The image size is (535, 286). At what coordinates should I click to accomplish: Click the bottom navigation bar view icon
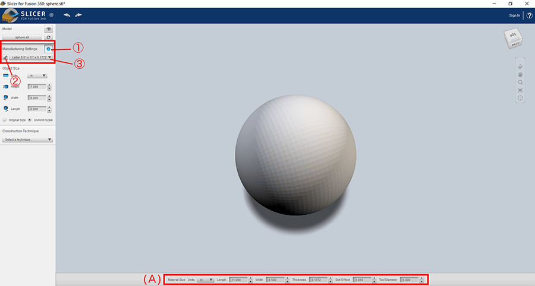point(520,98)
